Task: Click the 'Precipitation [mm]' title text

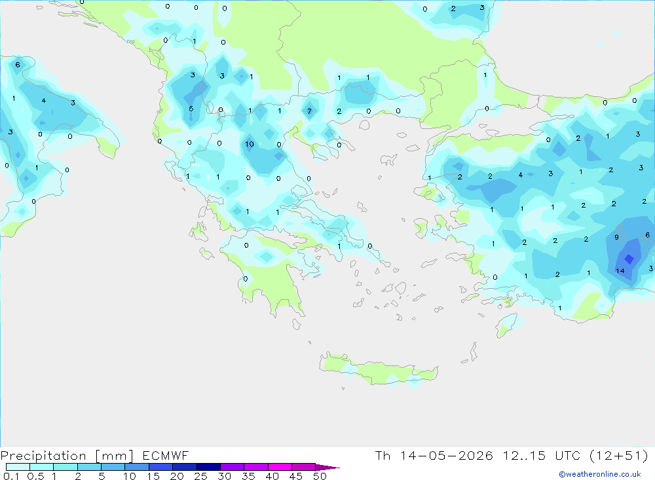Action: [x=67, y=456]
